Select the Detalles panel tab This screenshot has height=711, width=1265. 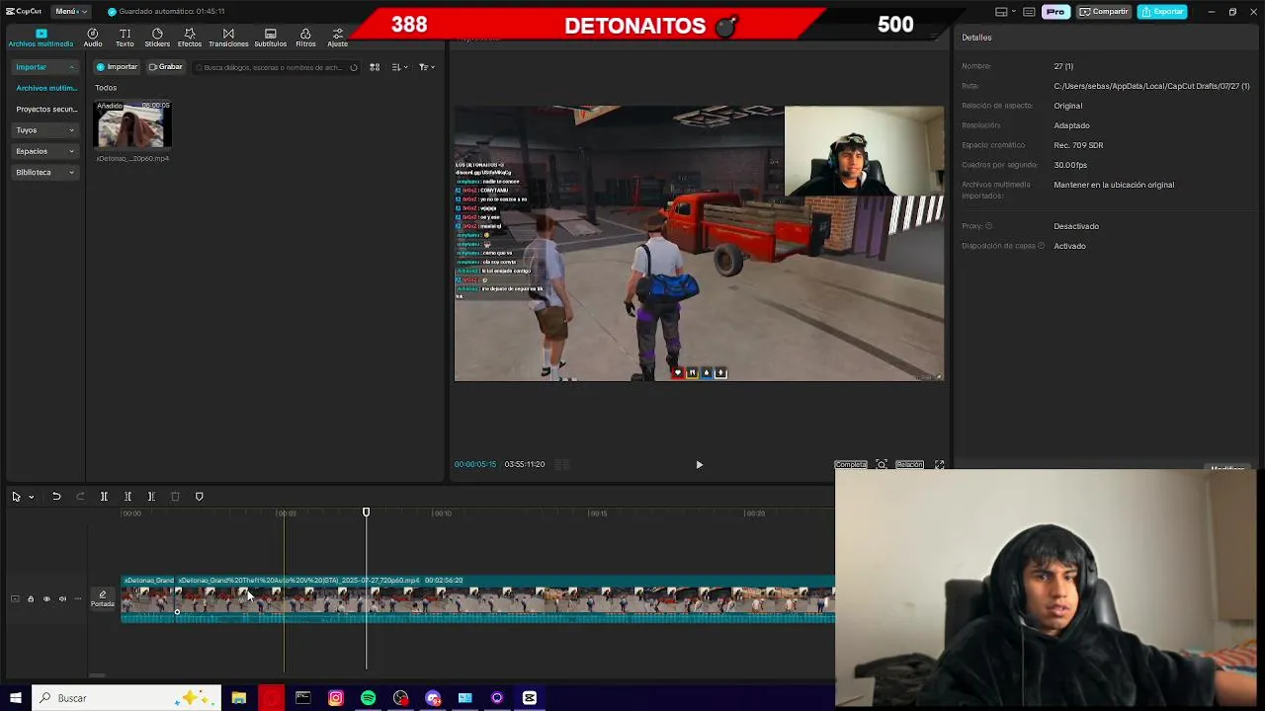tap(976, 38)
